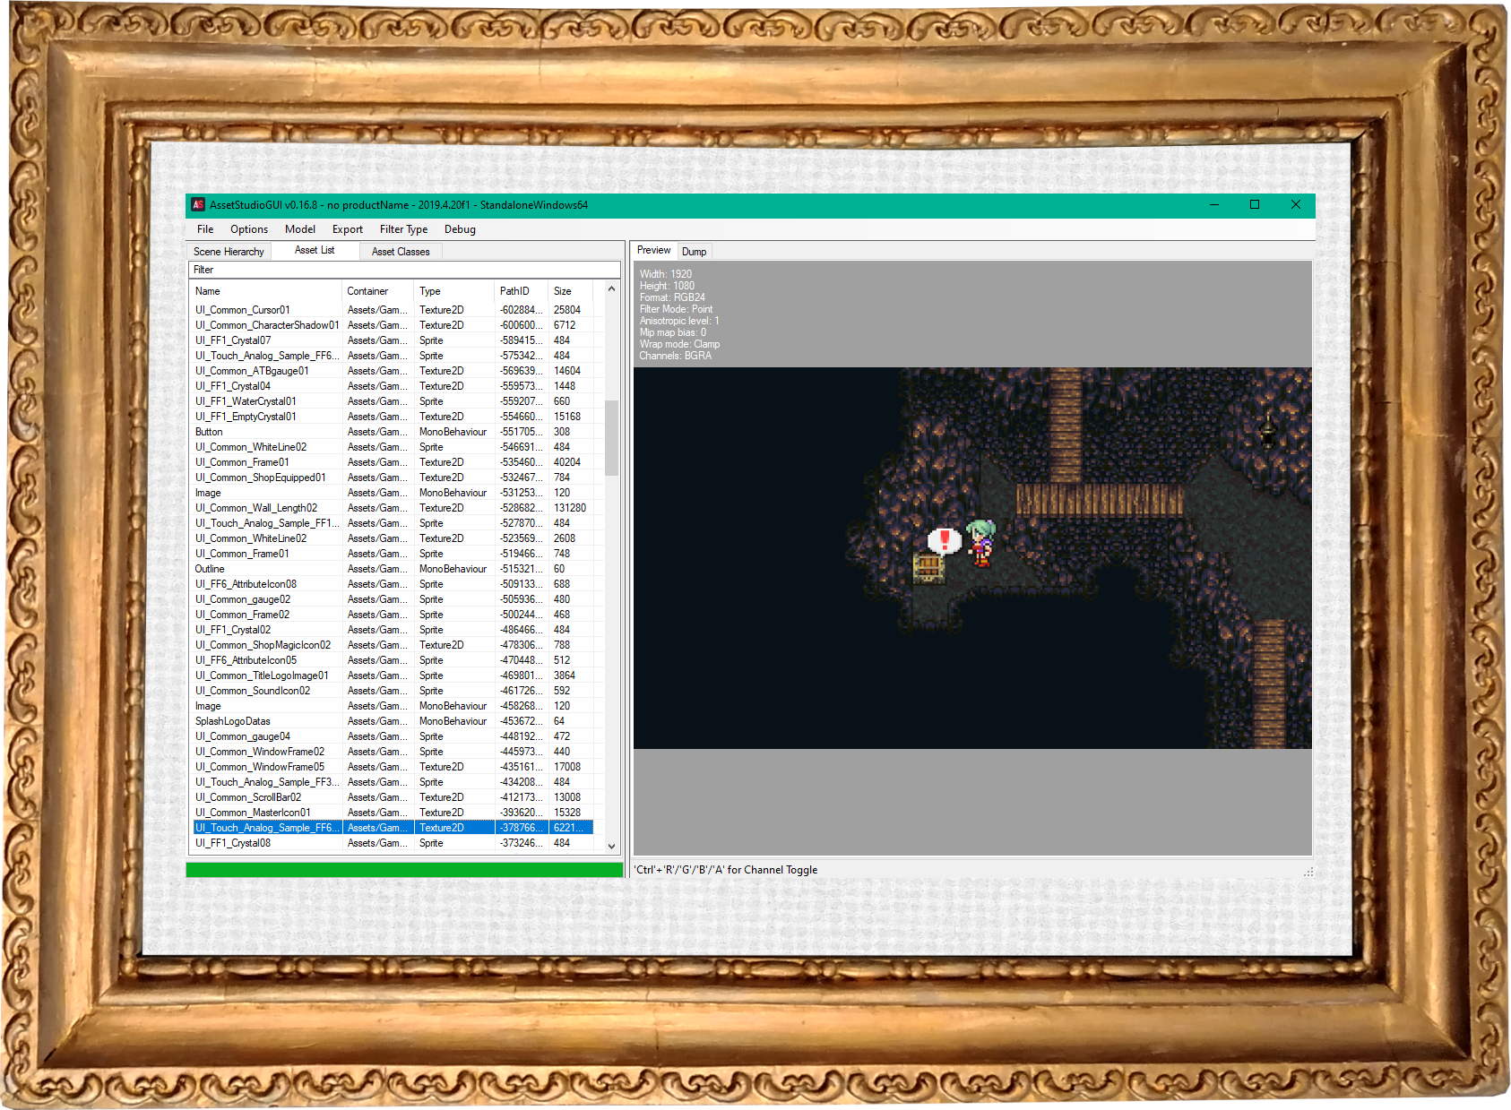Click the highlighted UI_Touch_Analog_Sample_FF6 Texture2D row

click(393, 828)
